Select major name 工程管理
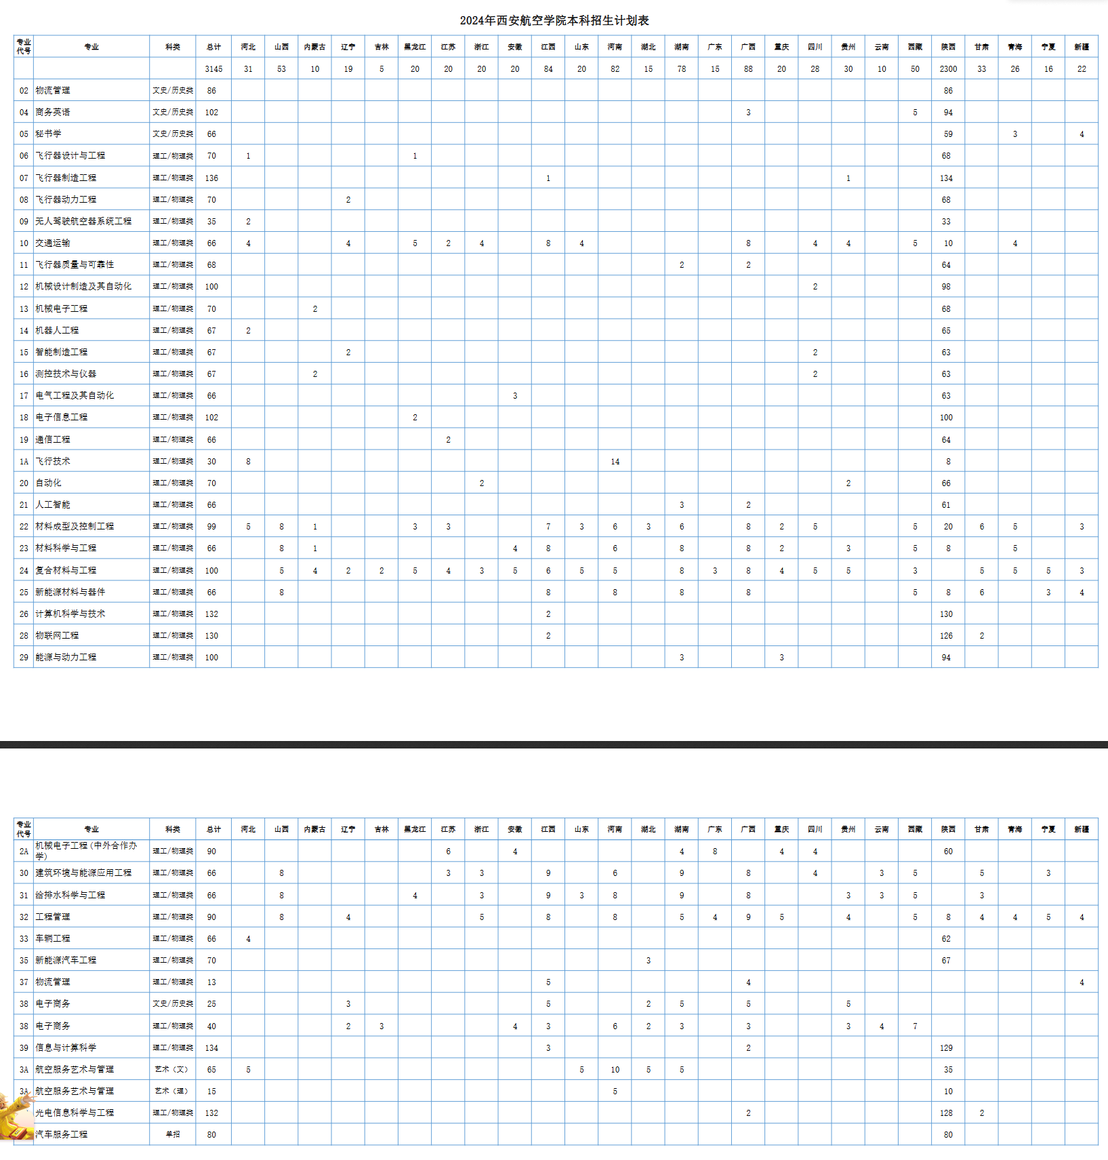This screenshot has width=1108, height=1160. click(x=53, y=917)
